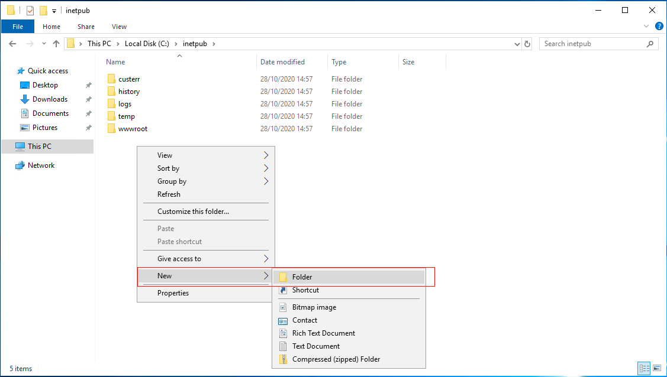This screenshot has height=377, width=667.
Task: Open the Recent locations dropdown arrow
Action: [x=44, y=44]
